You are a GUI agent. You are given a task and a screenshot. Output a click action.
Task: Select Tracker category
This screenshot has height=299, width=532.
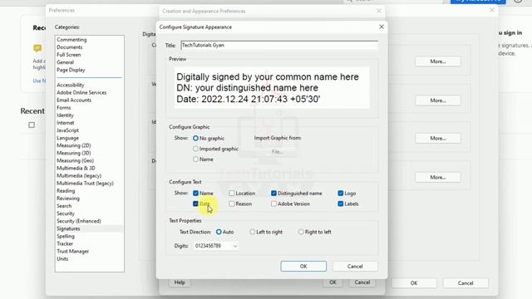tap(65, 243)
